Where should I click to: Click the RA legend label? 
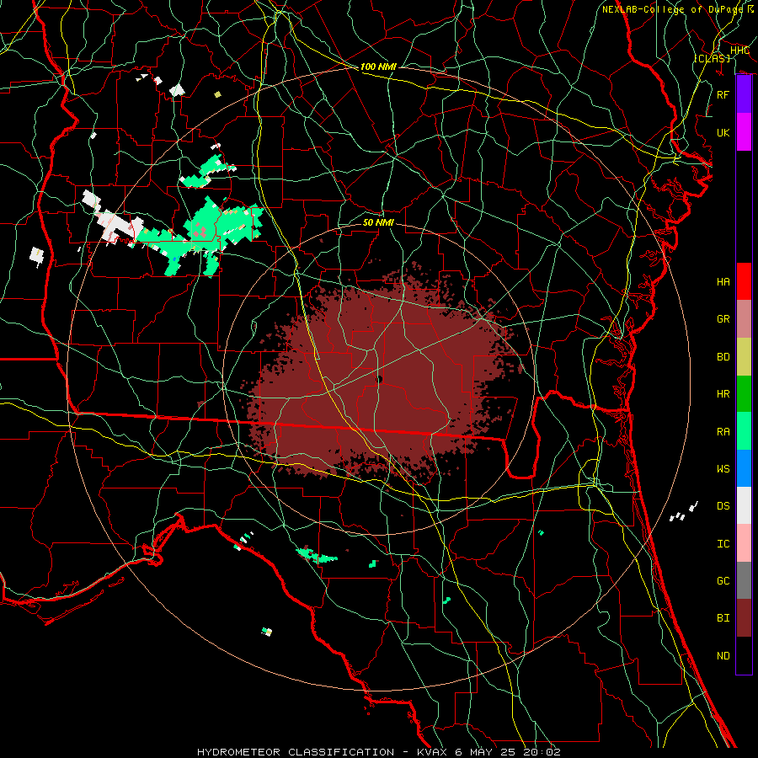coord(723,432)
